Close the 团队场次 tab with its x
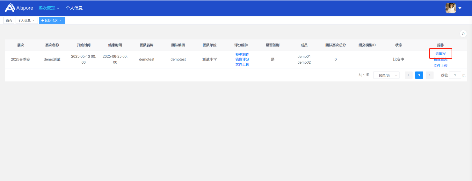Screen dimensions: 472x181 [x=61, y=21]
